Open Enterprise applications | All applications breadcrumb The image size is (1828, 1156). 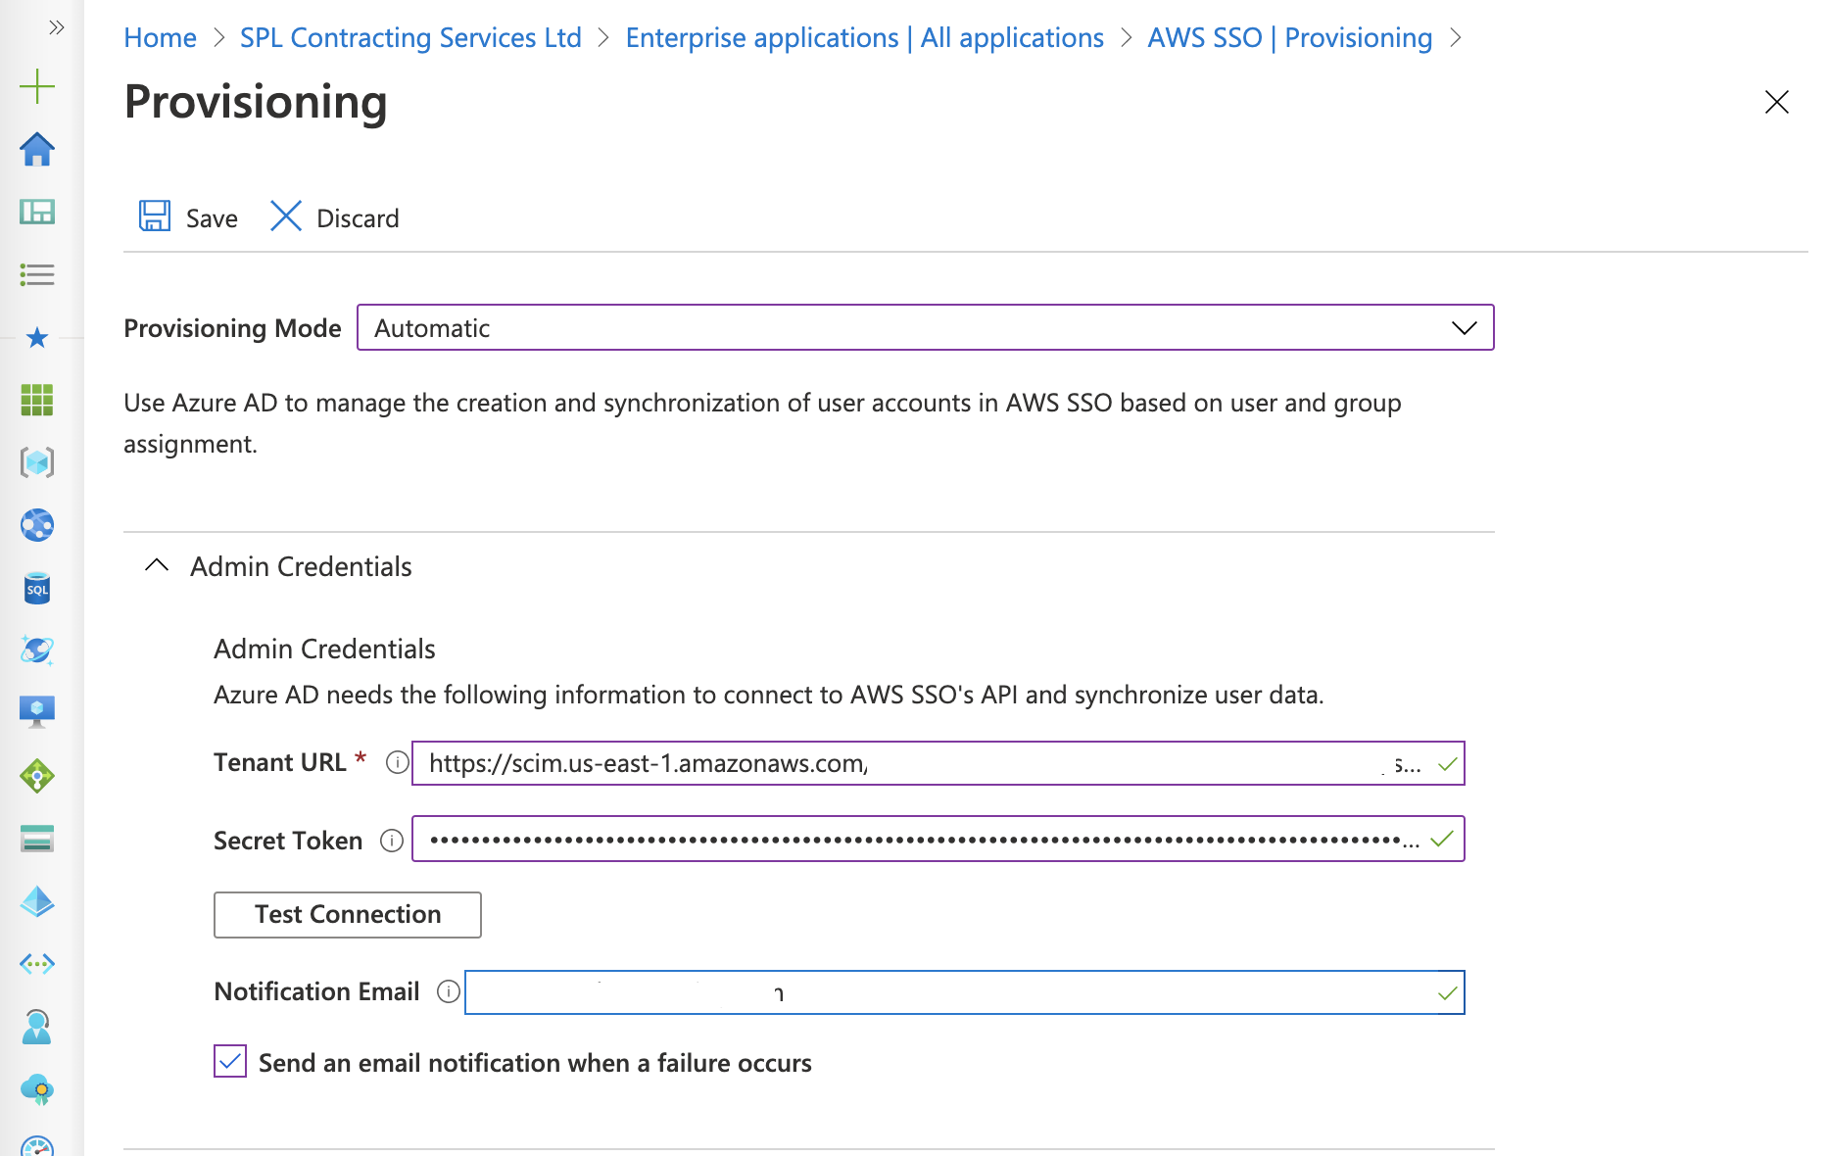click(x=864, y=37)
